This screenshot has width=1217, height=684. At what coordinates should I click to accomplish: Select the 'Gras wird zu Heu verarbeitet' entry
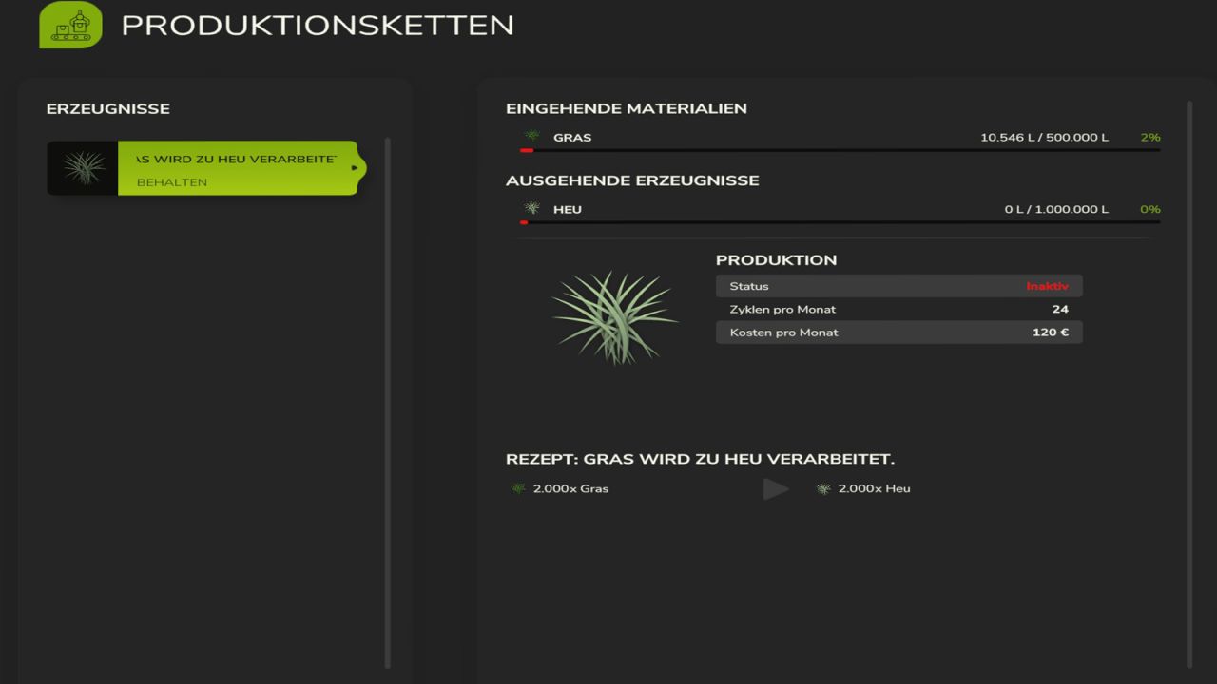236,159
